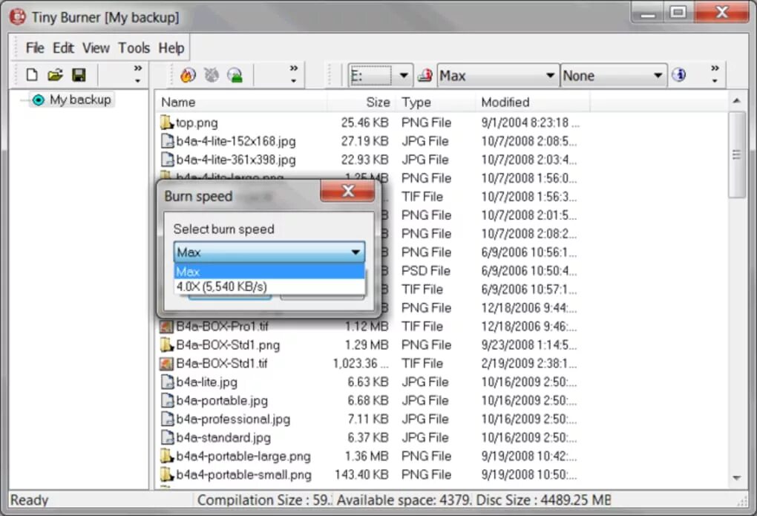
Task: Click the disc icon next to My backup
Action: pyautogui.click(x=38, y=100)
